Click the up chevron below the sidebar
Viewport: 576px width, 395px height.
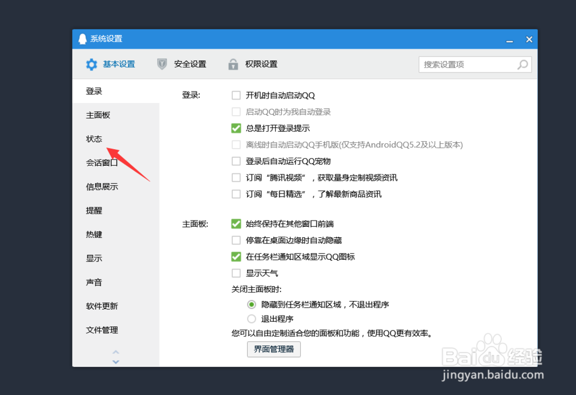tap(116, 352)
